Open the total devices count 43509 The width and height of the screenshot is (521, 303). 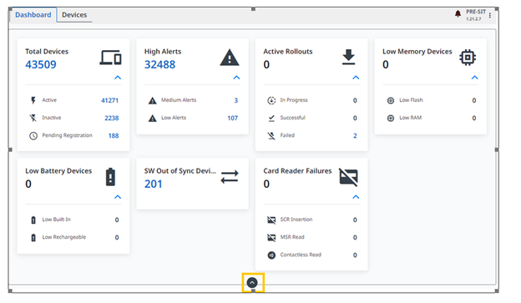[41, 64]
